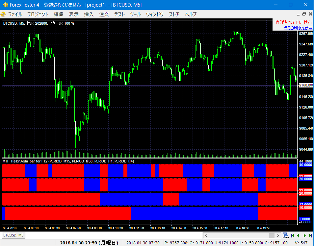Click the O: 9171.800 status field
314x246 pixels.
pyautogui.click(x=201, y=243)
